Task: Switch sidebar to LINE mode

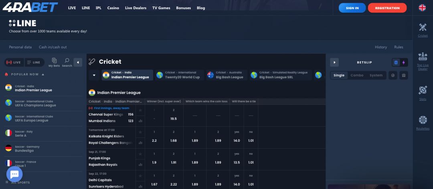Action: pos(34,62)
